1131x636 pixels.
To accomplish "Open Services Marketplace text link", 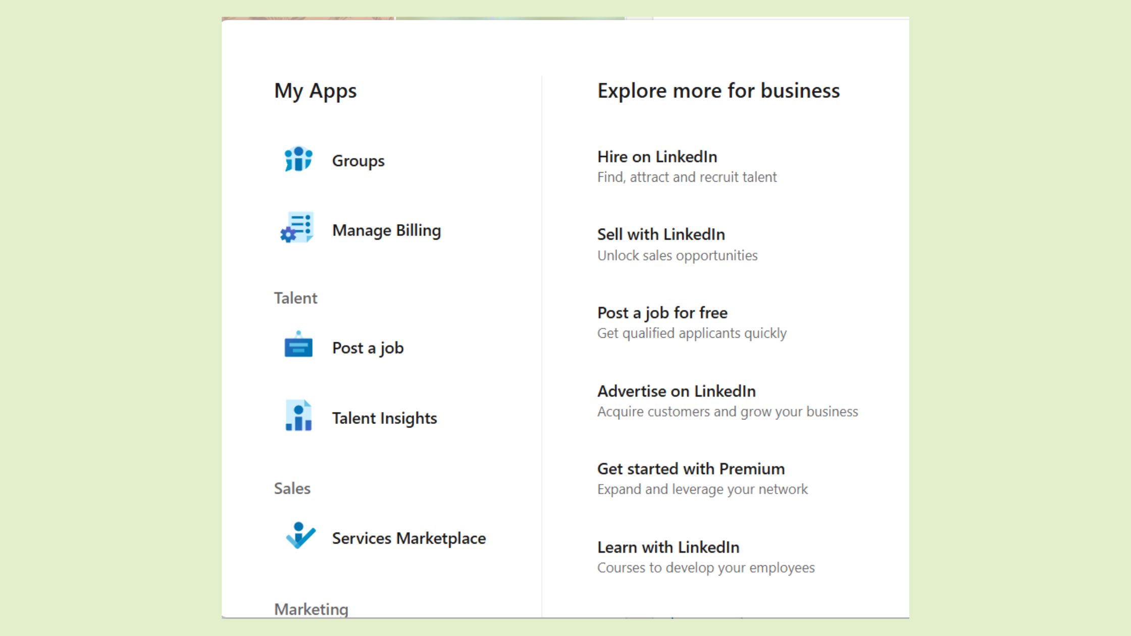I will click(408, 538).
